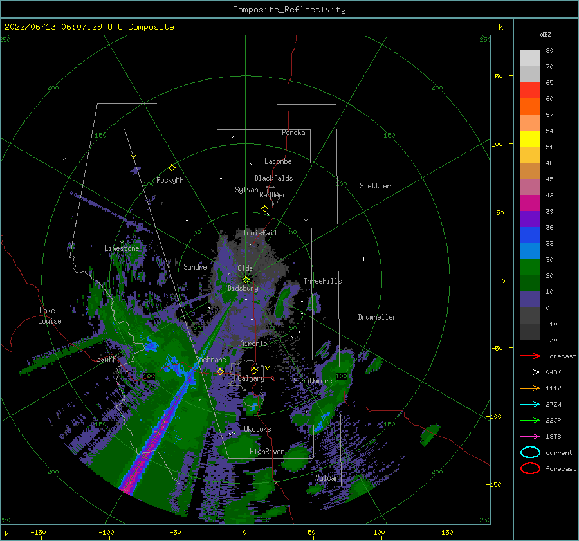Click the Sundre town label
Image resolution: width=579 pixels, height=541 pixels.
pos(196,266)
